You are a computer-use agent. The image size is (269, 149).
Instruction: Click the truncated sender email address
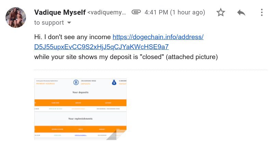(106, 12)
